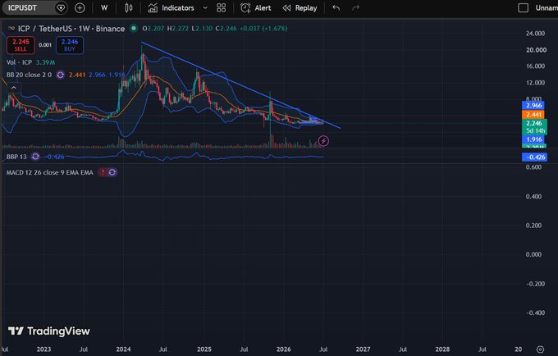Click the 20.000 price axis label
Viewport: 558px width, 356px height.
coord(536,50)
